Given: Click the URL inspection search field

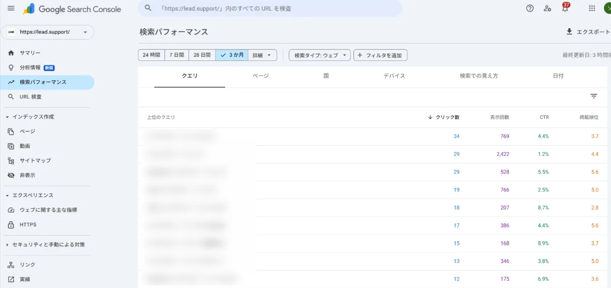Looking at the screenshot, I should tap(270, 9).
